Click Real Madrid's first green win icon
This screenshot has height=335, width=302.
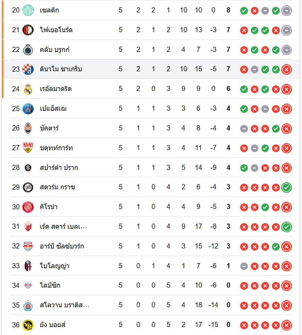[x=244, y=89]
